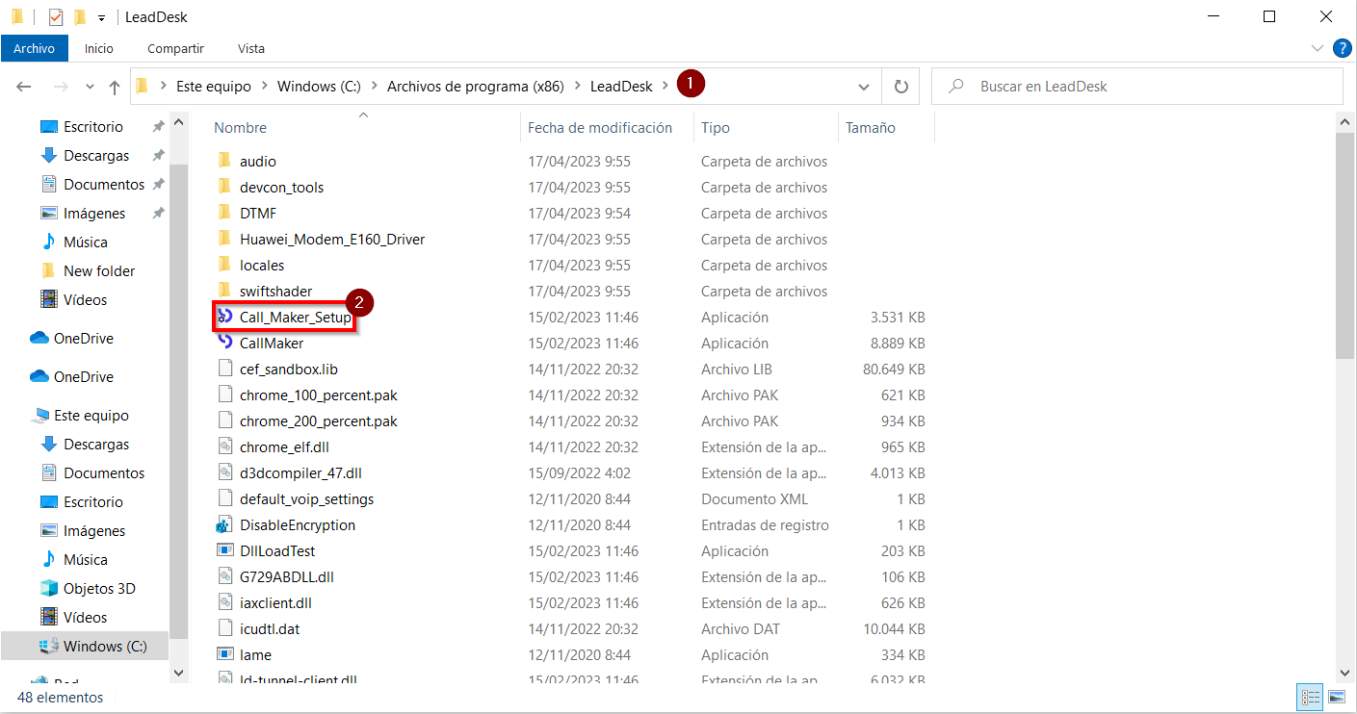The height and width of the screenshot is (714, 1357).
Task: Open address bar history dropdown
Action: click(x=863, y=87)
